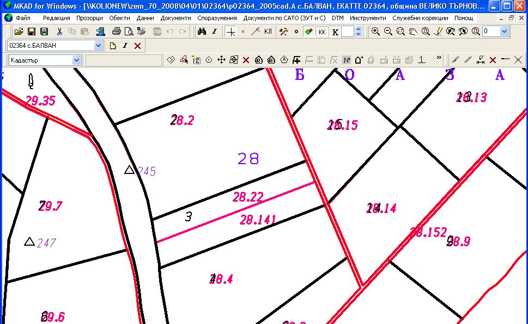Screen dimensions: 528x324
Task: Click the four-arrow move object icon
Action: [221, 60]
